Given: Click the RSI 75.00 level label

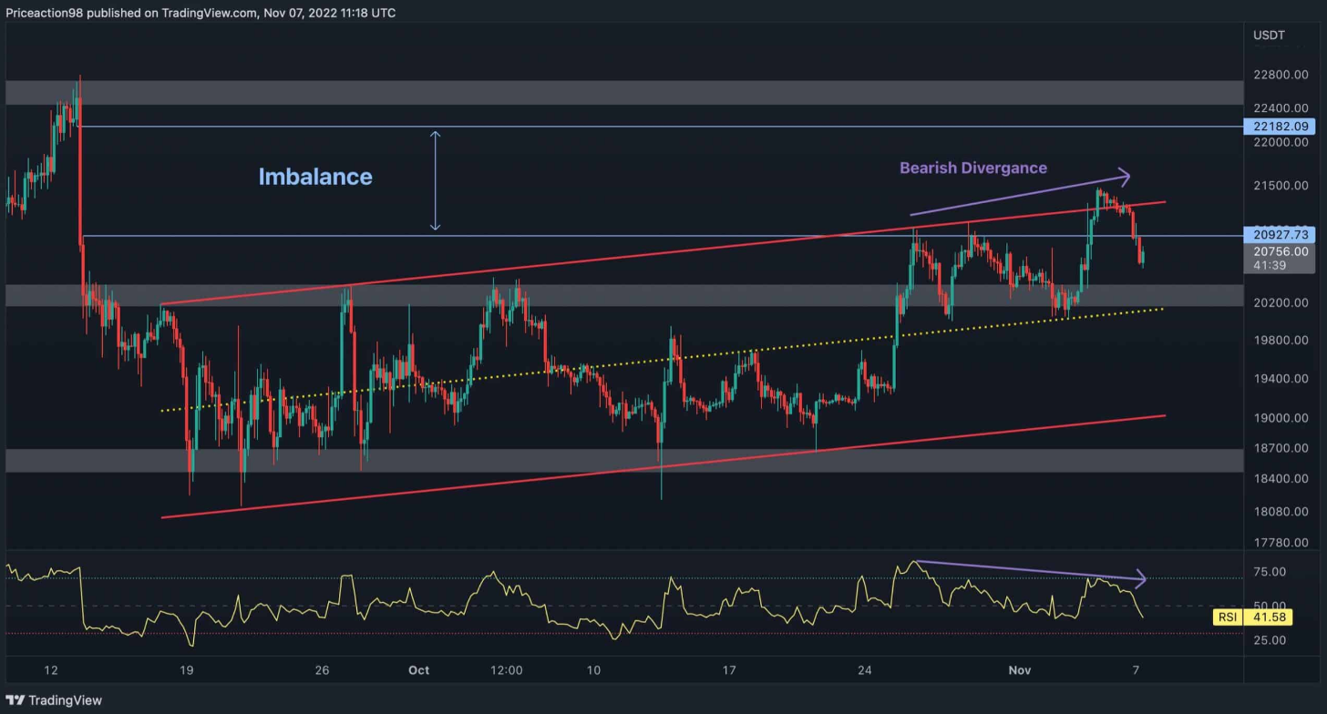Looking at the screenshot, I should coord(1270,572).
